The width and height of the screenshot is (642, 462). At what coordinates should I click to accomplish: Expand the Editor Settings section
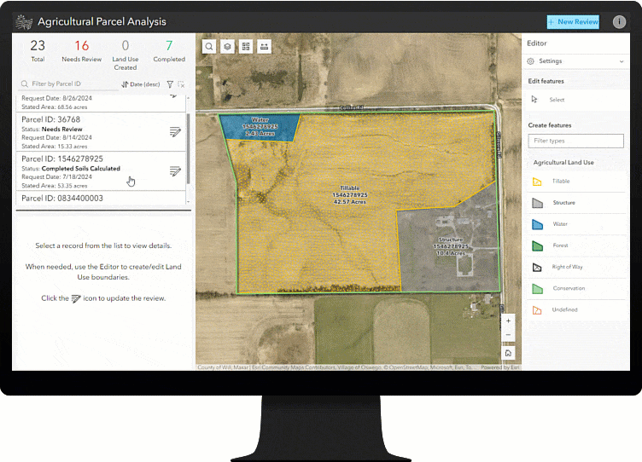click(575, 61)
